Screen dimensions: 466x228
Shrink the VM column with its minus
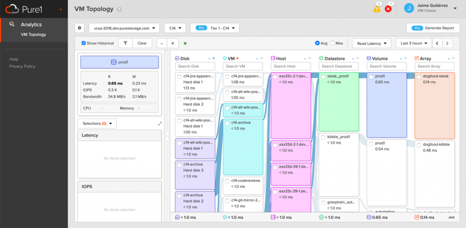(x=257, y=59)
